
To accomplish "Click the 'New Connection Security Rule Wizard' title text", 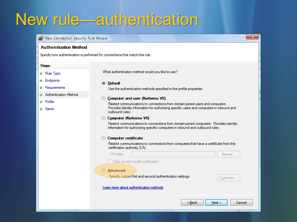I will click(76, 38).
